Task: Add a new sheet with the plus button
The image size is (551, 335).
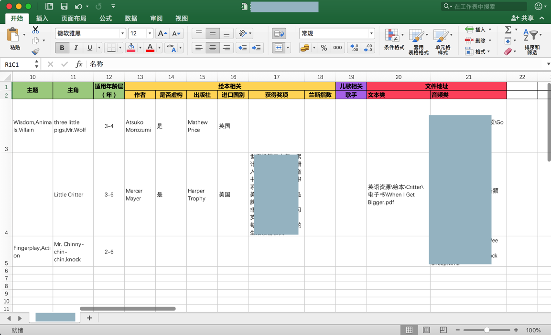Action: coord(89,317)
